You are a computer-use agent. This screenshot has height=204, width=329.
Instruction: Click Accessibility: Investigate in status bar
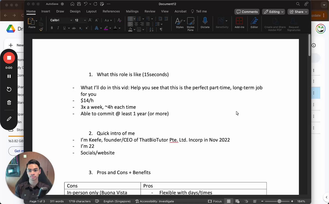[154, 201]
